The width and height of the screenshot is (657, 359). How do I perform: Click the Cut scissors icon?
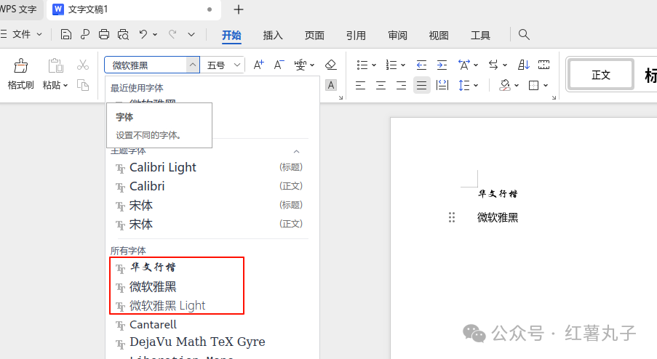coord(82,65)
